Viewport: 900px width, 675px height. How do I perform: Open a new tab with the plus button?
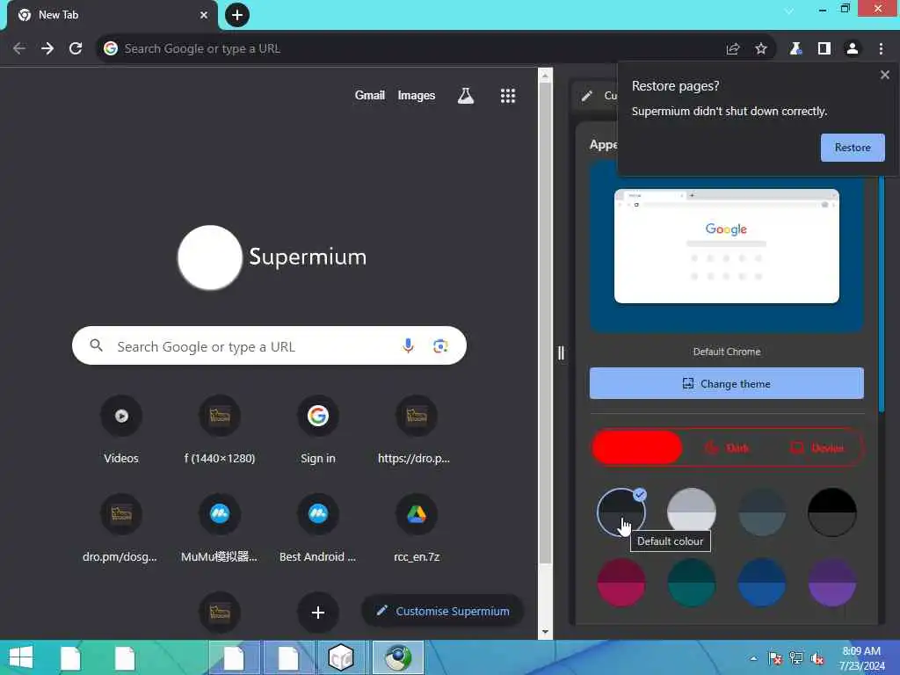236,15
